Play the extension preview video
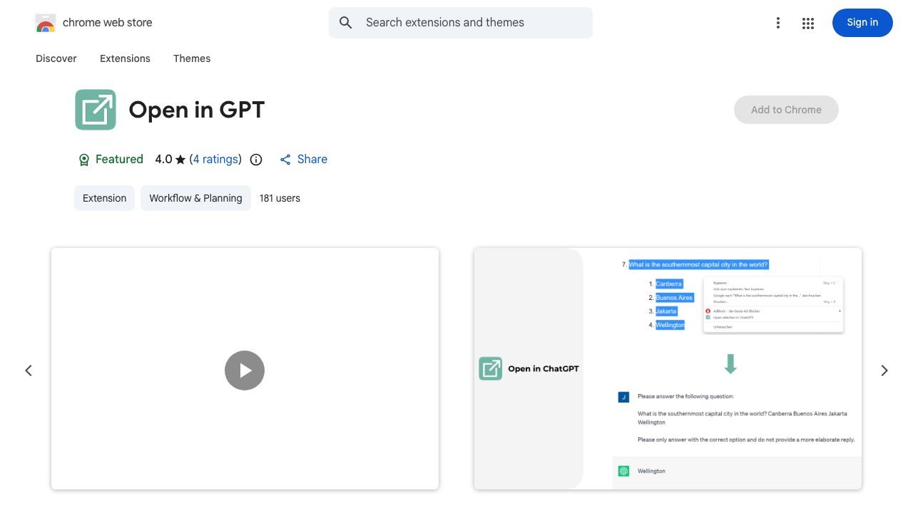Image resolution: width=913 pixels, height=513 pixels. (245, 370)
